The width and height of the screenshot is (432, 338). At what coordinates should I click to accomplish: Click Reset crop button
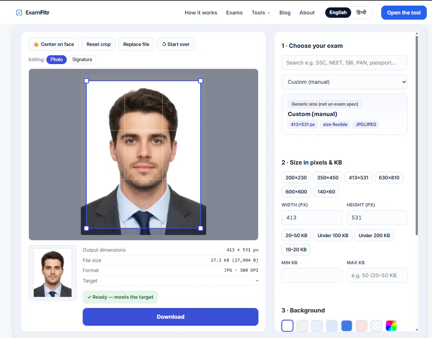[x=99, y=44]
